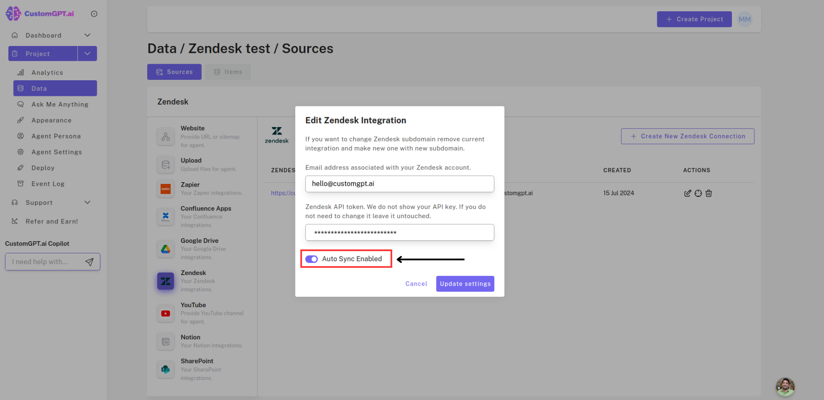This screenshot has width=824, height=400.
Task: Click the Create Project button
Action: 694,19
